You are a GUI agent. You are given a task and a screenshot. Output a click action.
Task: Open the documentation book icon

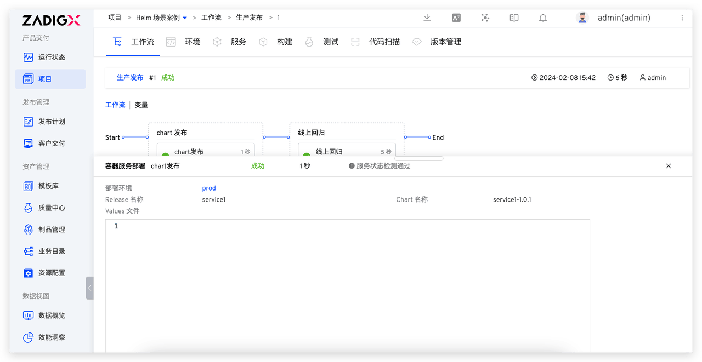coord(514,18)
